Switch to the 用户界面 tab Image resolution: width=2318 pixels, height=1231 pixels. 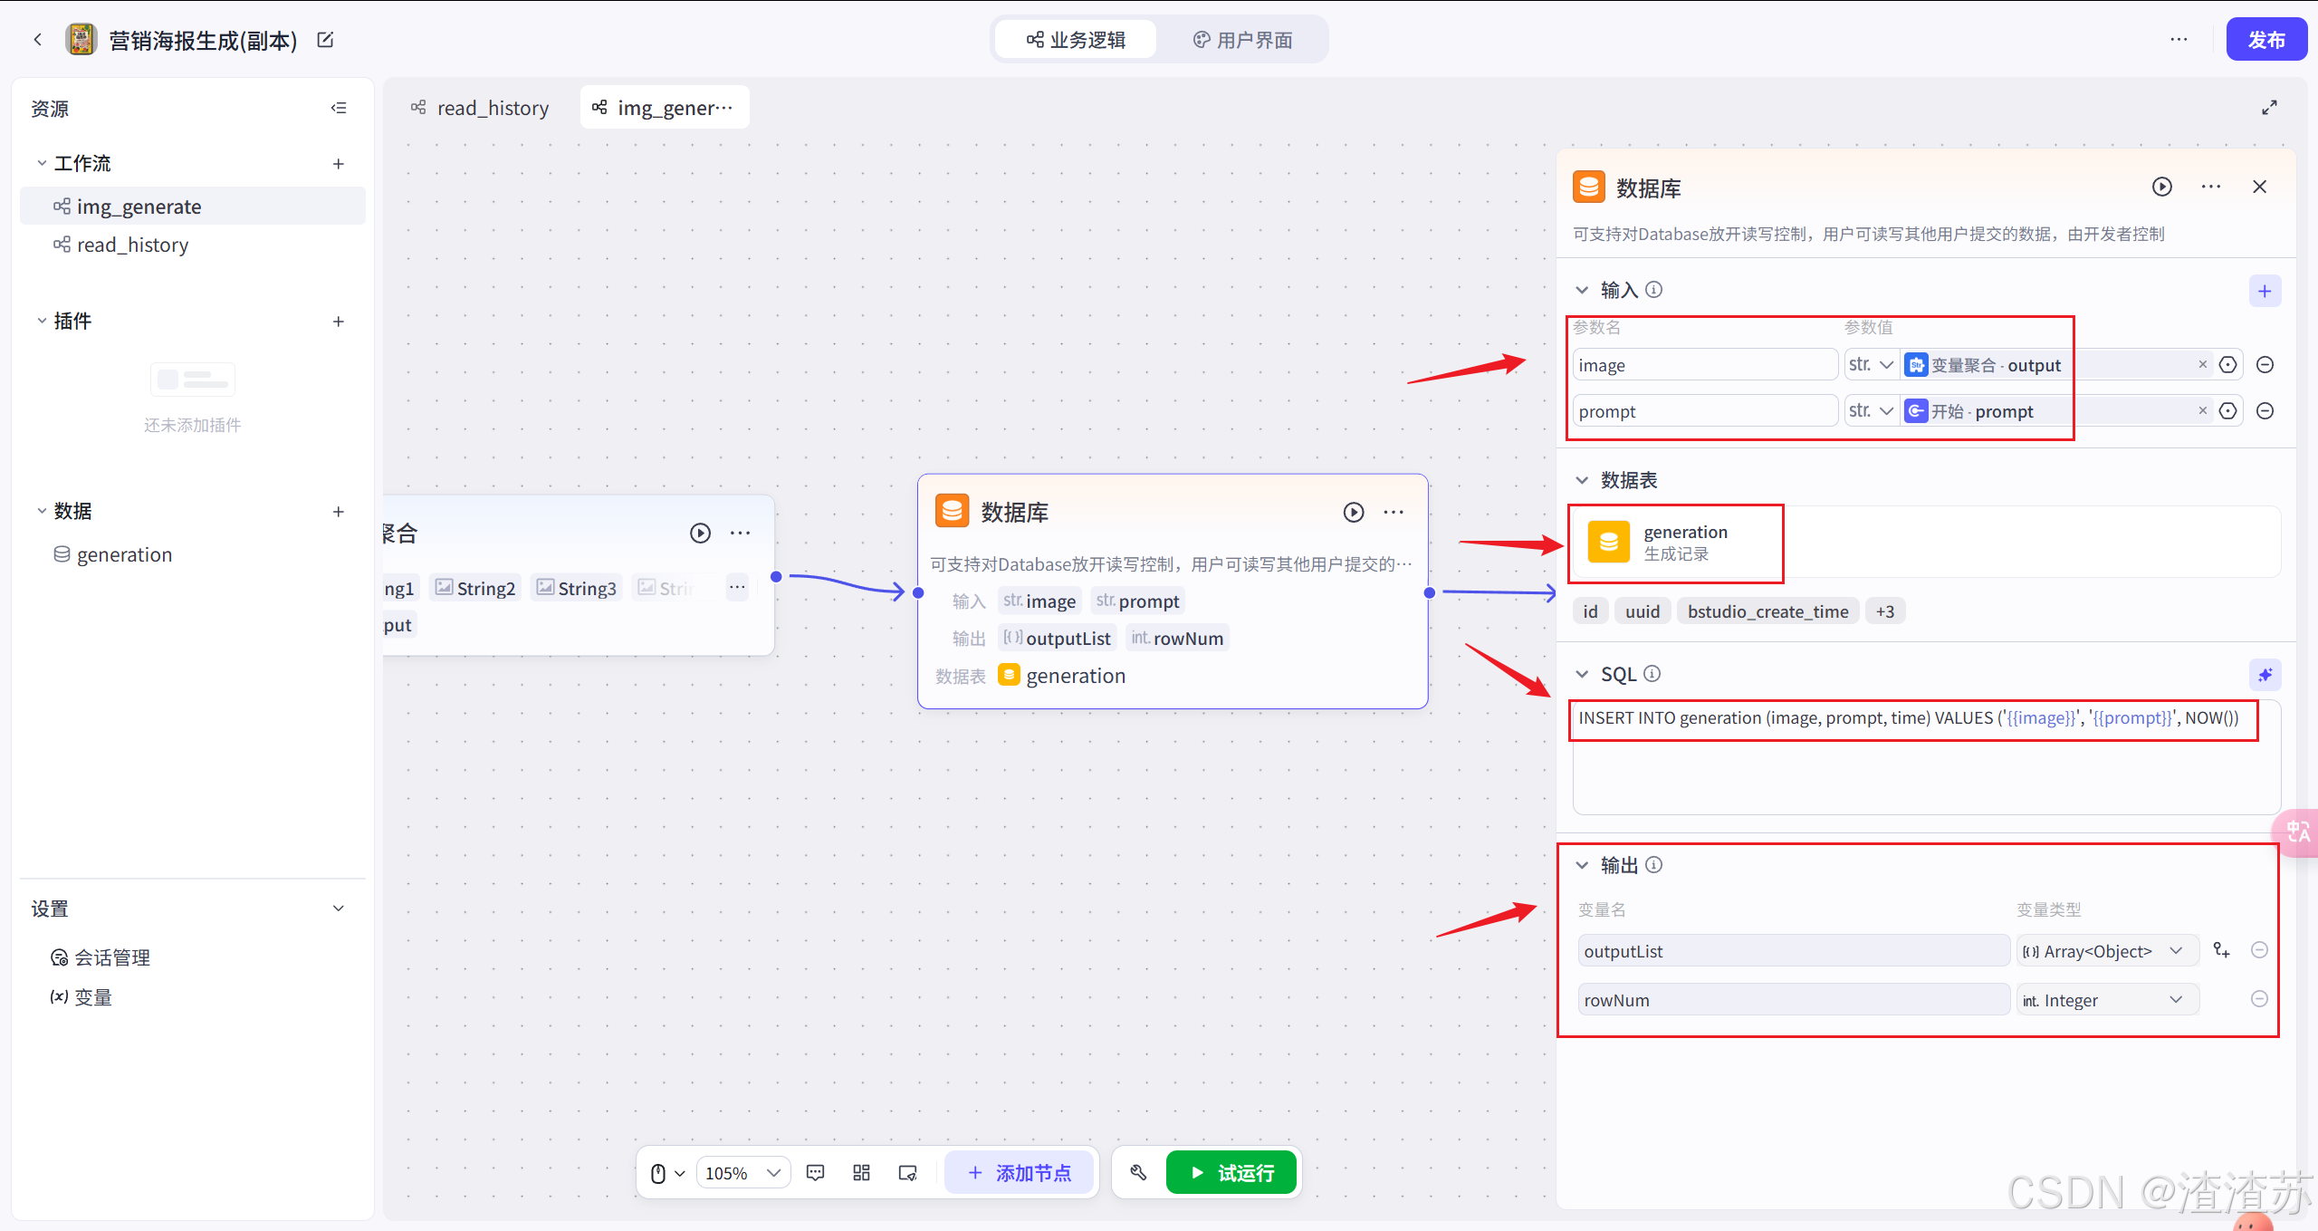[1242, 40]
